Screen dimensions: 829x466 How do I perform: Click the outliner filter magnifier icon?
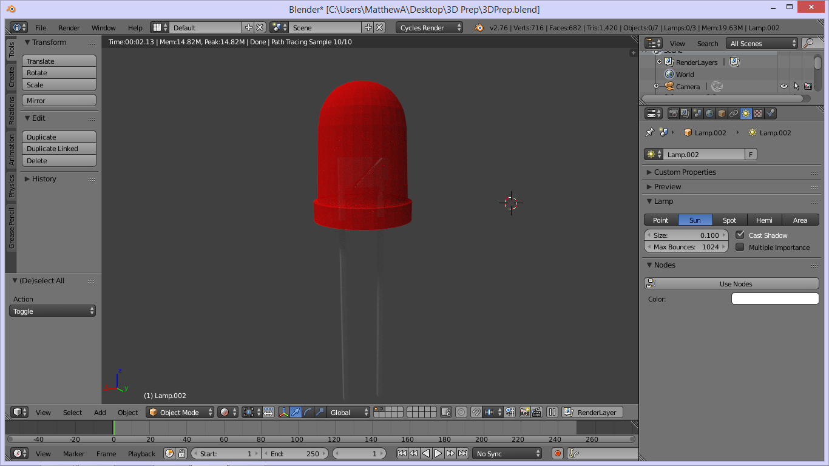(808, 43)
